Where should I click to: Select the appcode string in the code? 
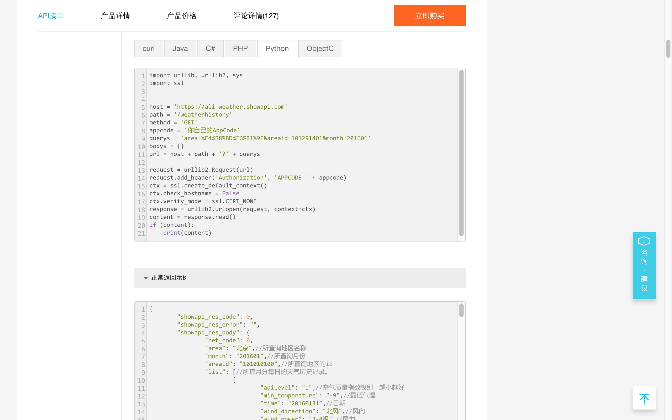point(212,130)
